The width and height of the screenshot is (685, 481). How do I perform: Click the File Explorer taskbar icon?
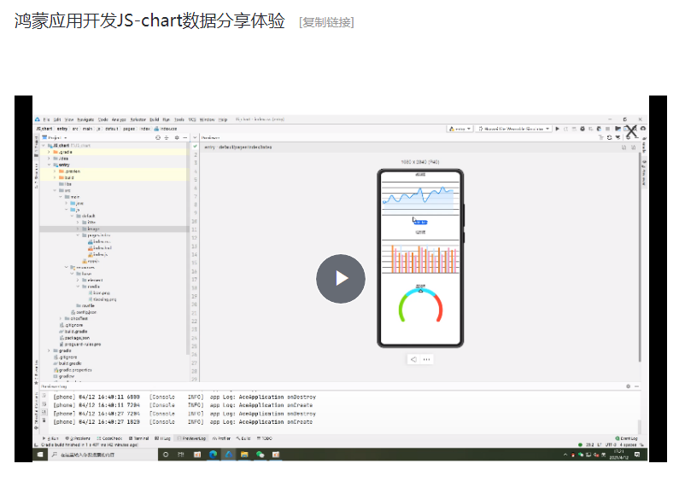(x=244, y=455)
